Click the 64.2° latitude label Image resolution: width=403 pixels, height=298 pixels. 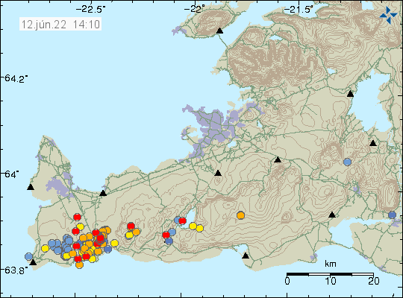coord(15,78)
